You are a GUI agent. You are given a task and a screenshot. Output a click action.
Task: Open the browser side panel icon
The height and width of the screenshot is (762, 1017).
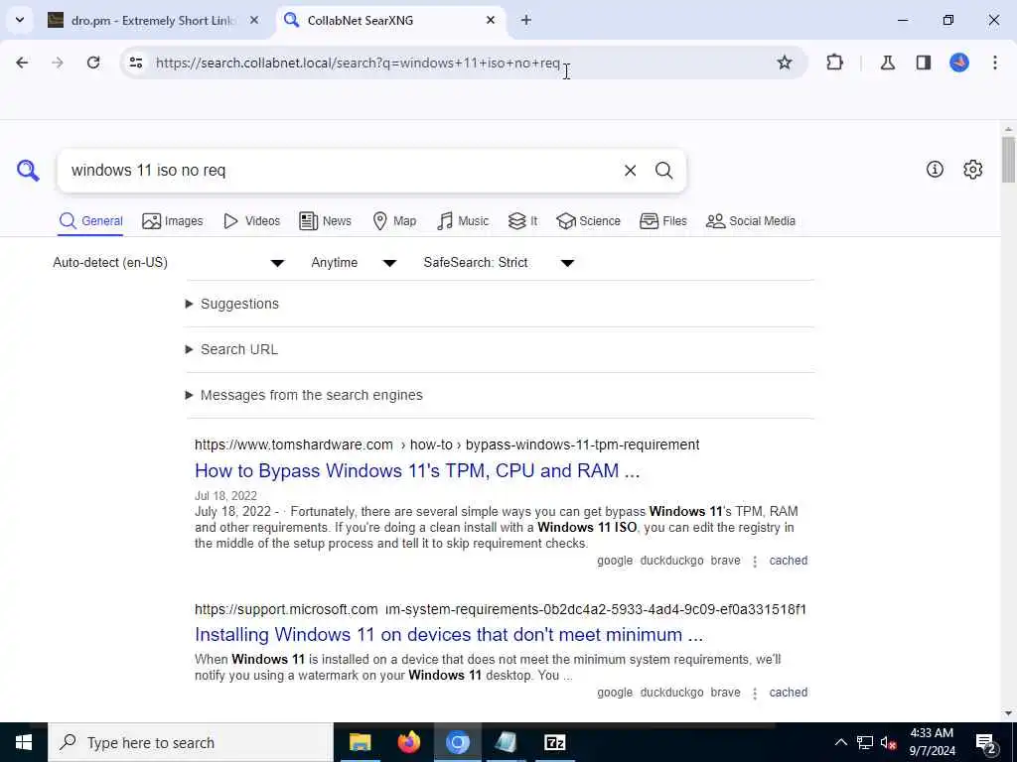(x=924, y=63)
